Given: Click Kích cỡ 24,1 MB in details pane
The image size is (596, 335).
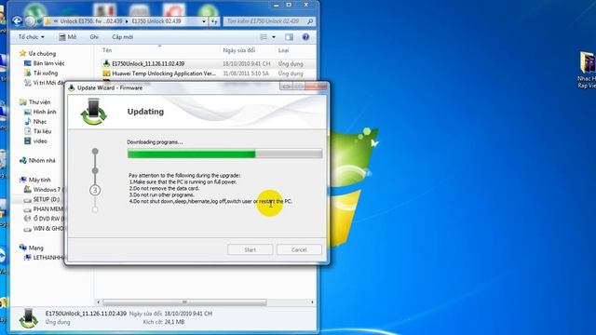Looking at the screenshot, I should [x=164, y=322].
